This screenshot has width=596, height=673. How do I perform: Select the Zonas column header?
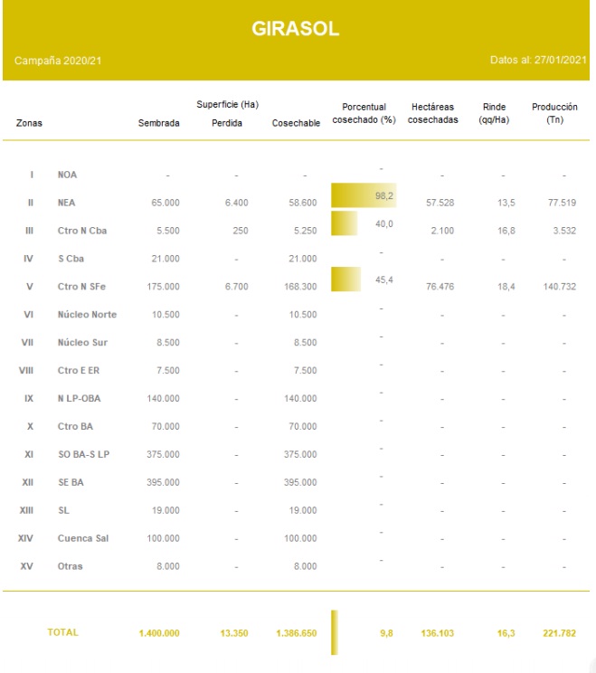29,121
